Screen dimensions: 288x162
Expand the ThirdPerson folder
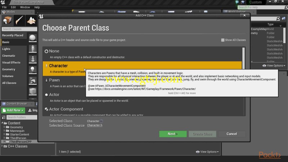click(x=4, y=138)
